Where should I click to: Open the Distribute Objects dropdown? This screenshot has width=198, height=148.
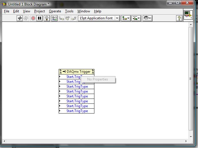pos(136,18)
